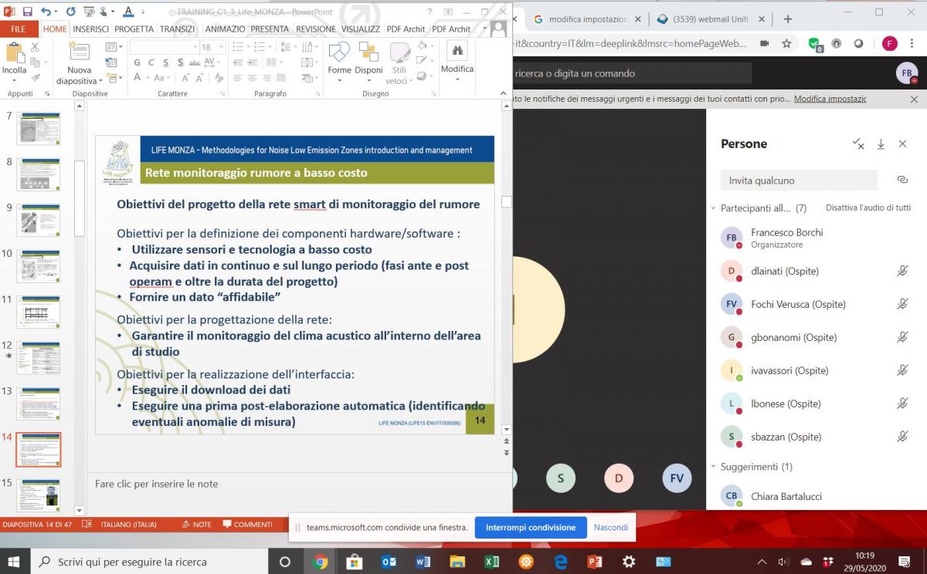Viewport: 927px width, 574px height.
Task: Align paragraph text to the left
Action: pos(238,78)
